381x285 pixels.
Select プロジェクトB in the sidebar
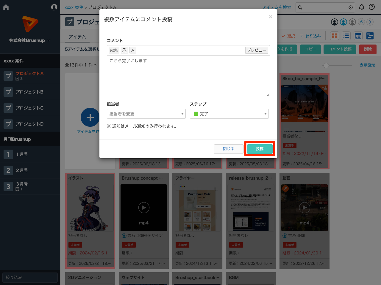point(29,92)
